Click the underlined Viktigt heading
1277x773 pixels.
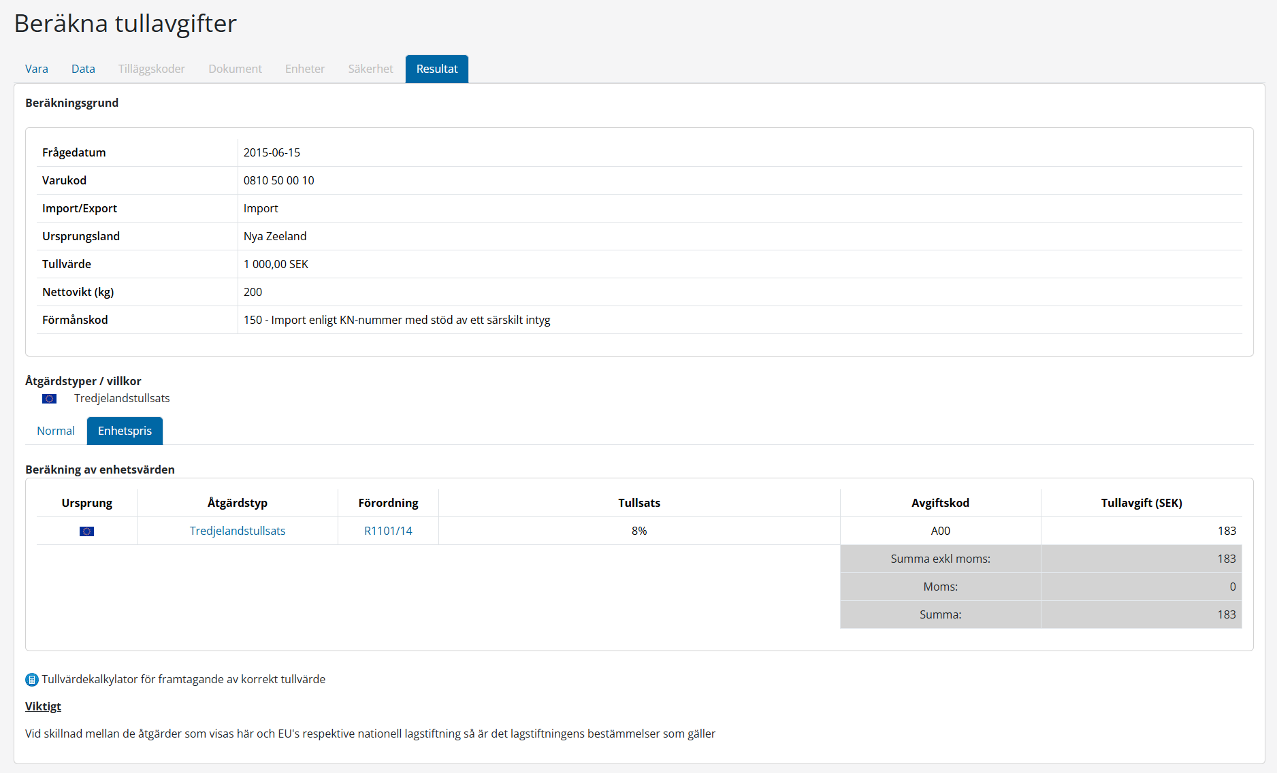tap(43, 706)
